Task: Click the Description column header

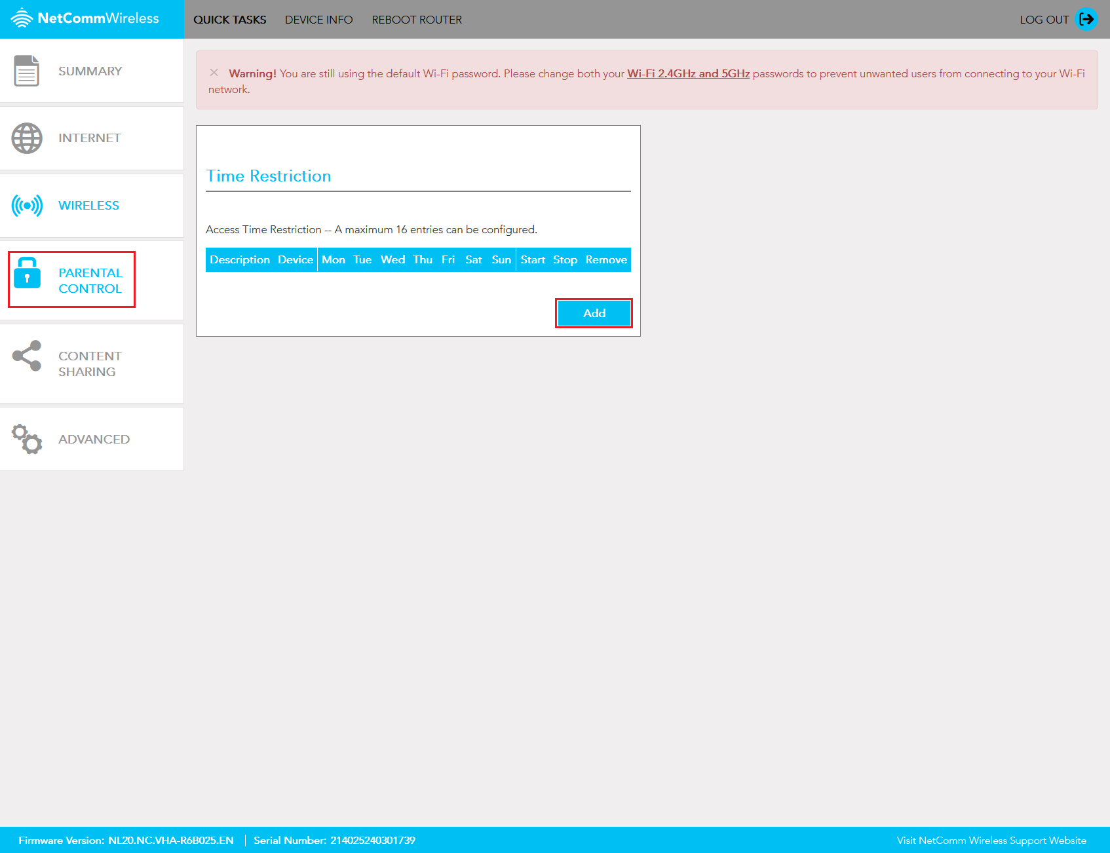Action: (x=240, y=259)
